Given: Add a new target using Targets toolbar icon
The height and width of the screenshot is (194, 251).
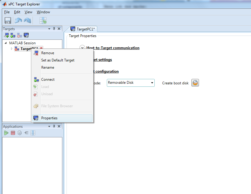Looking at the screenshot, I should point(6,35).
